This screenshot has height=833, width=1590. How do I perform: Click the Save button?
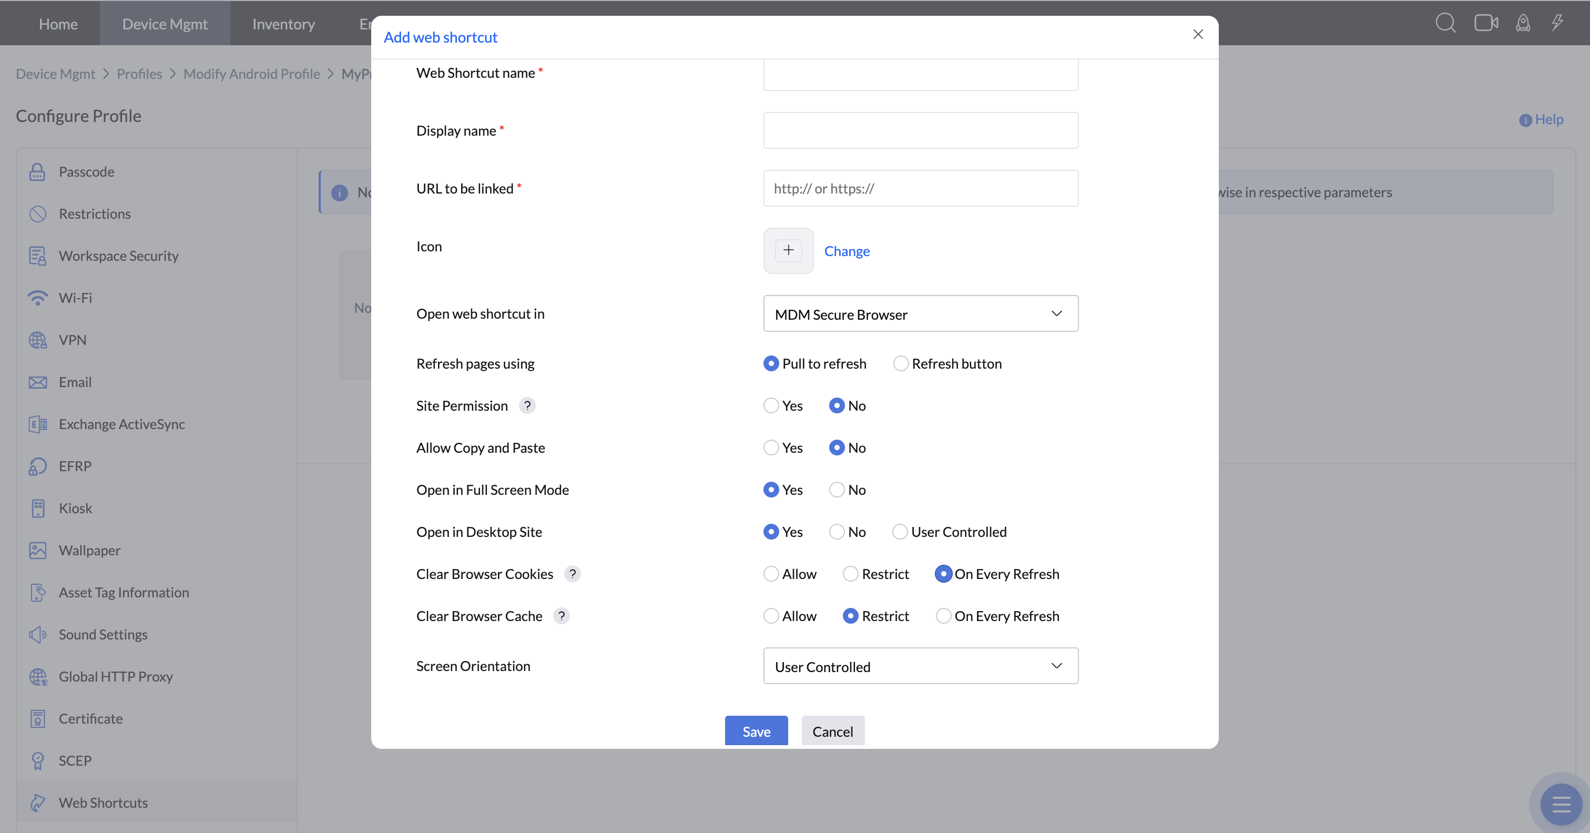756,731
